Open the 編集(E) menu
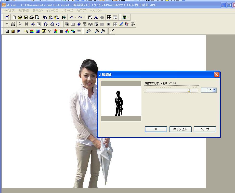The height and width of the screenshot is (193, 235). click(24, 11)
